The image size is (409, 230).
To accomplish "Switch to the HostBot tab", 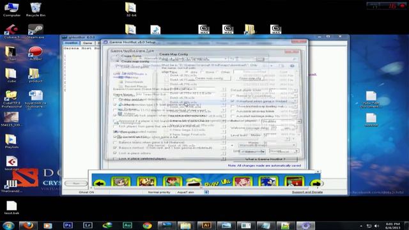I will click(x=71, y=43).
